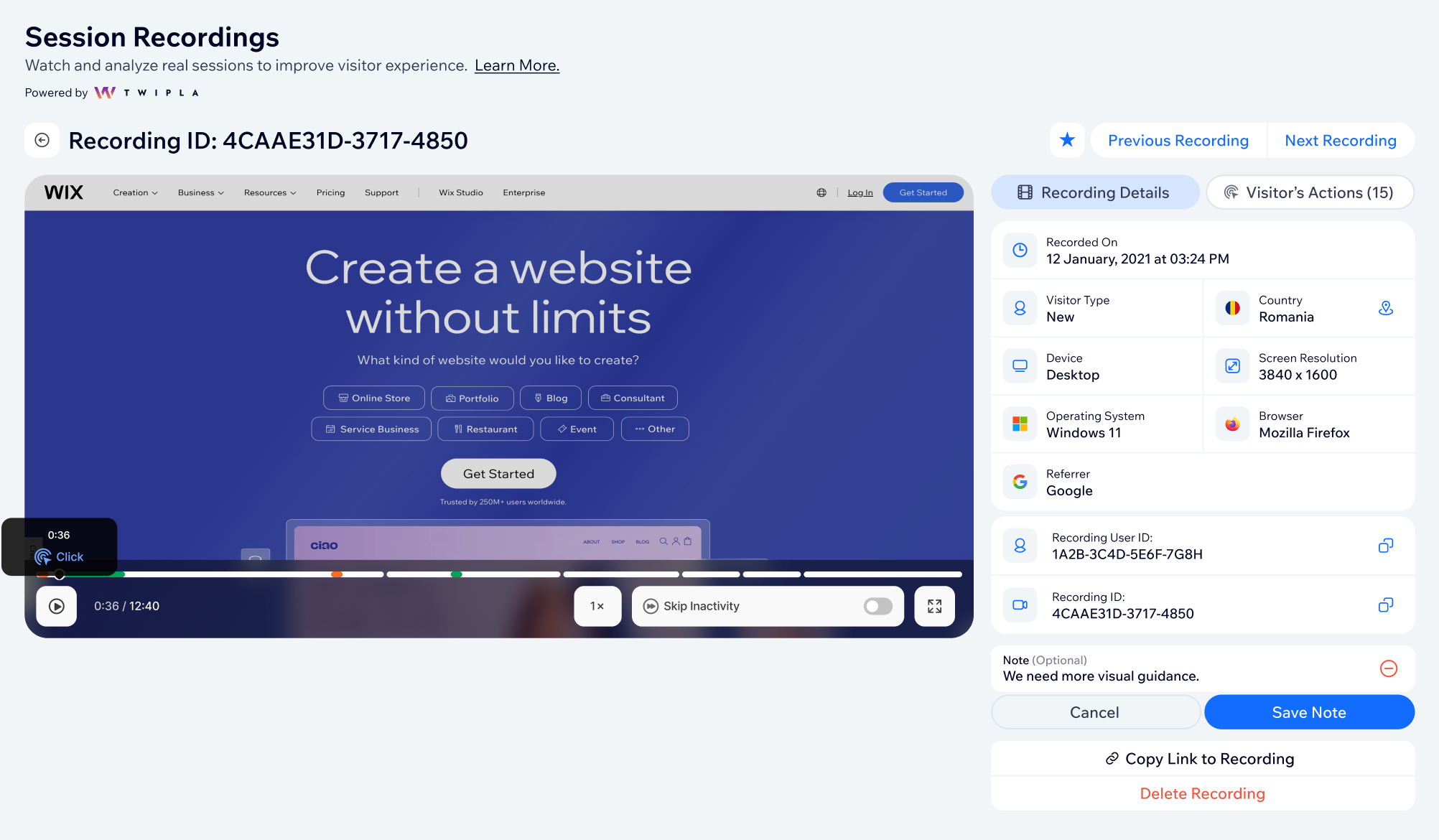Toggle the fullscreen playback button
This screenshot has width=1439, height=840.
pyautogui.click(x=933, y=606)
